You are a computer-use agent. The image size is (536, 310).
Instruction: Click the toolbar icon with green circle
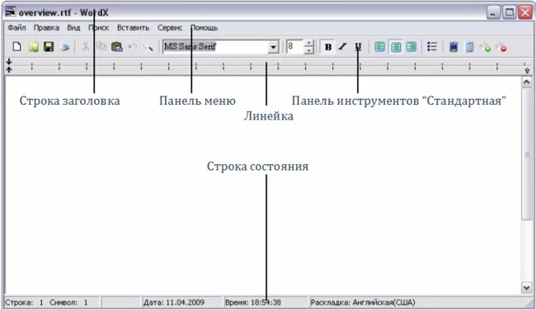click(486, 47)
